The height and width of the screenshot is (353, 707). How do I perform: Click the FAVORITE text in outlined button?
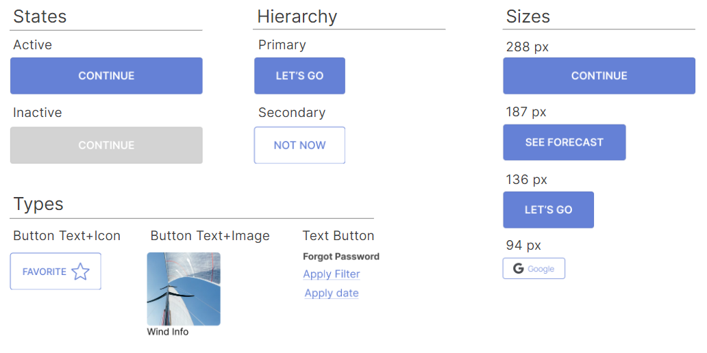pyautogui.click(x=44, y=272)
